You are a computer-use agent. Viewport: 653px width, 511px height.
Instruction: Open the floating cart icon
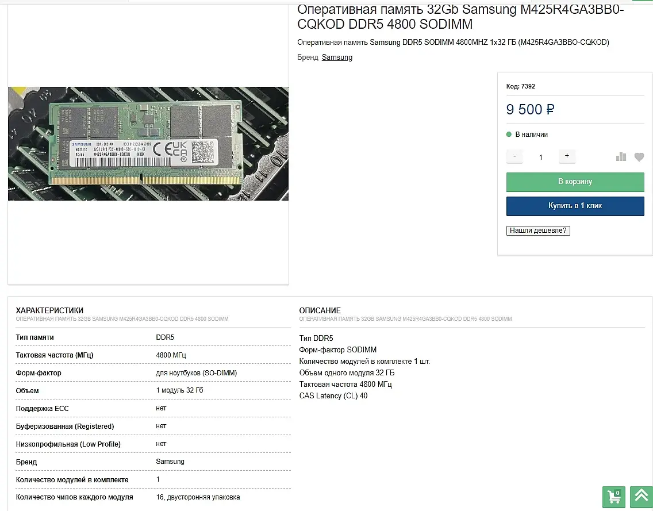pyautogui.click(x=614, y=497)
